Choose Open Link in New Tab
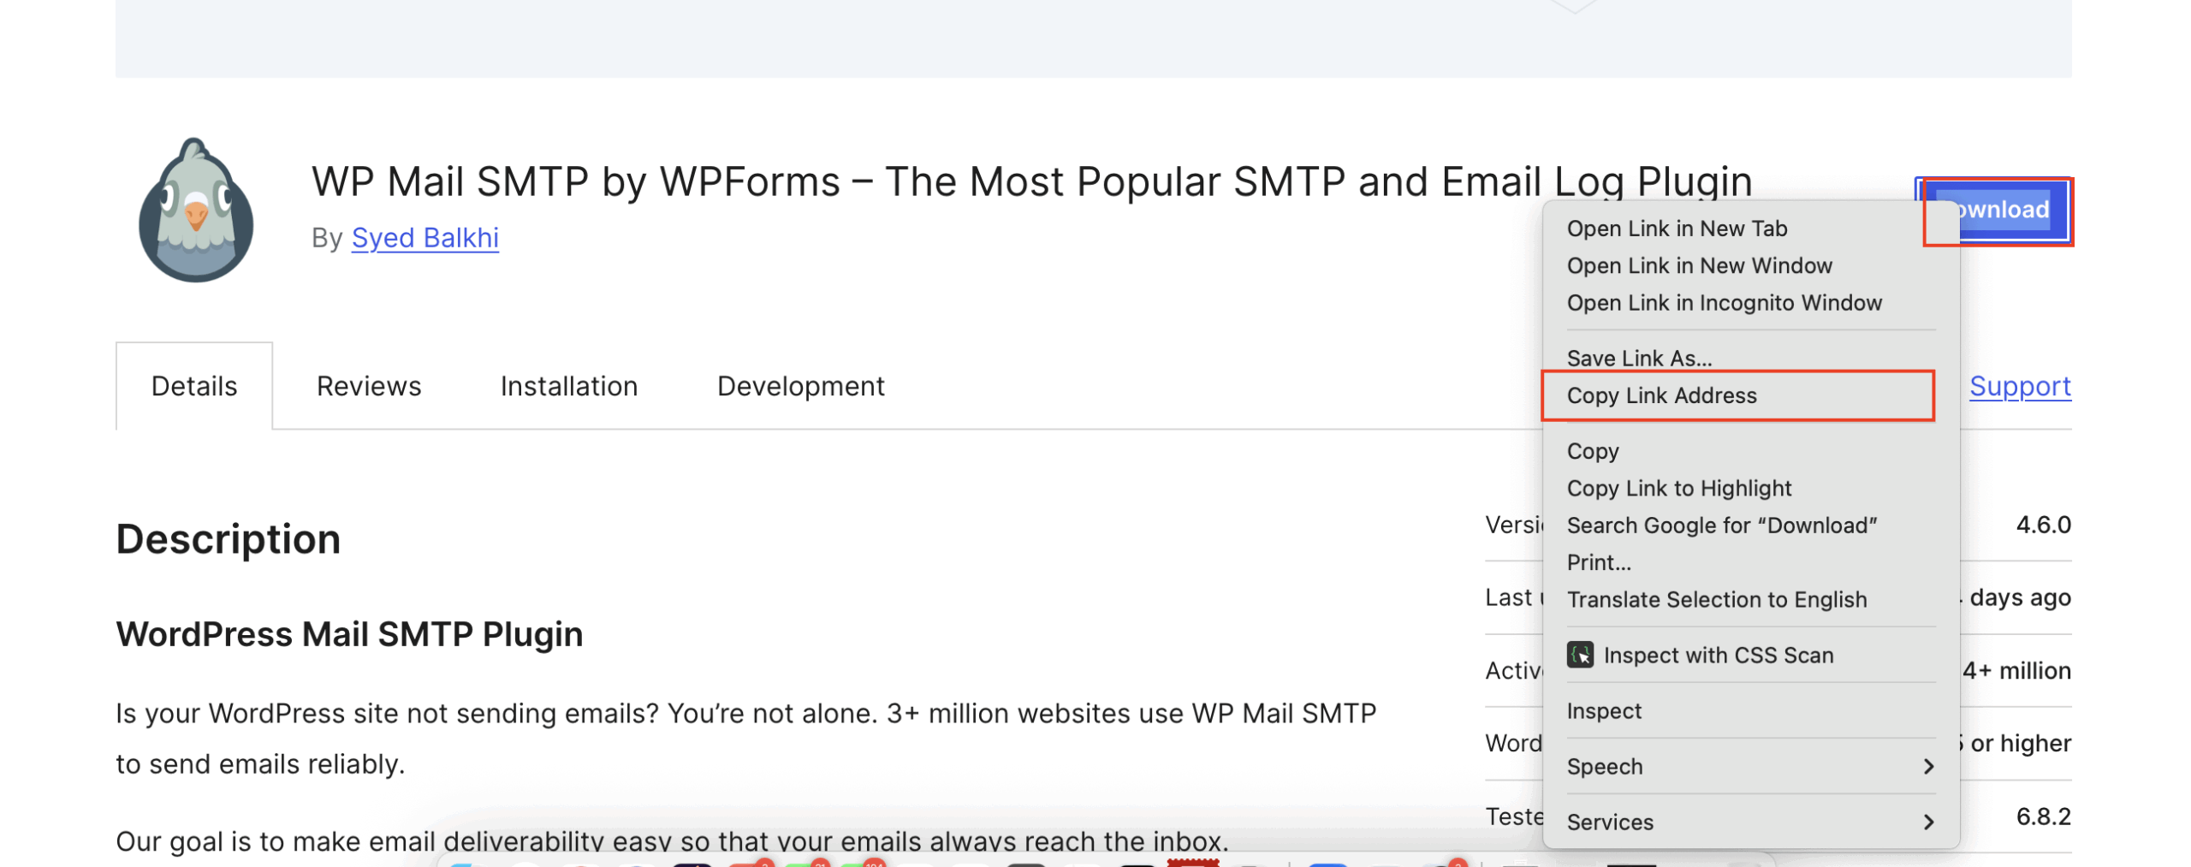Image resolution: width=2191 pixels, height=867 pixels. (x=1677, y=228)
